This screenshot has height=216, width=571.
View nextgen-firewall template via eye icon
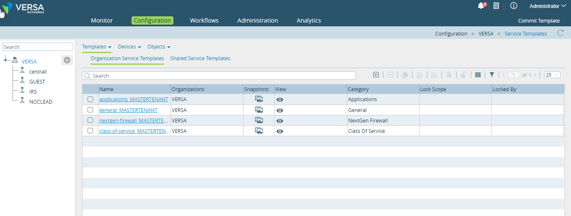click(x=280, y=121)
